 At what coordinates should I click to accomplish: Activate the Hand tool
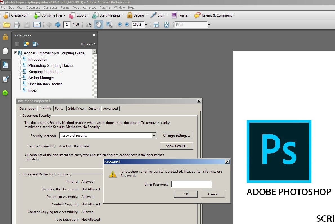point(98,25)
